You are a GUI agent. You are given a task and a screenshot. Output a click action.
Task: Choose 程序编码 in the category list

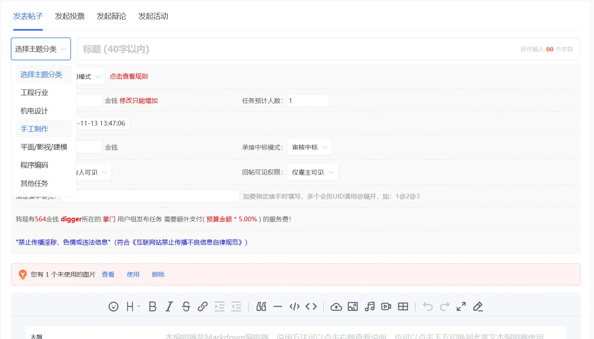click(x=35, y=165)
